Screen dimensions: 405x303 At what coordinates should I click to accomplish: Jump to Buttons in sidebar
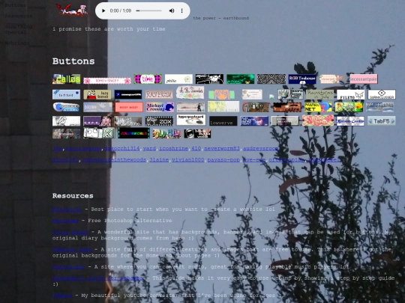point(16,5)
